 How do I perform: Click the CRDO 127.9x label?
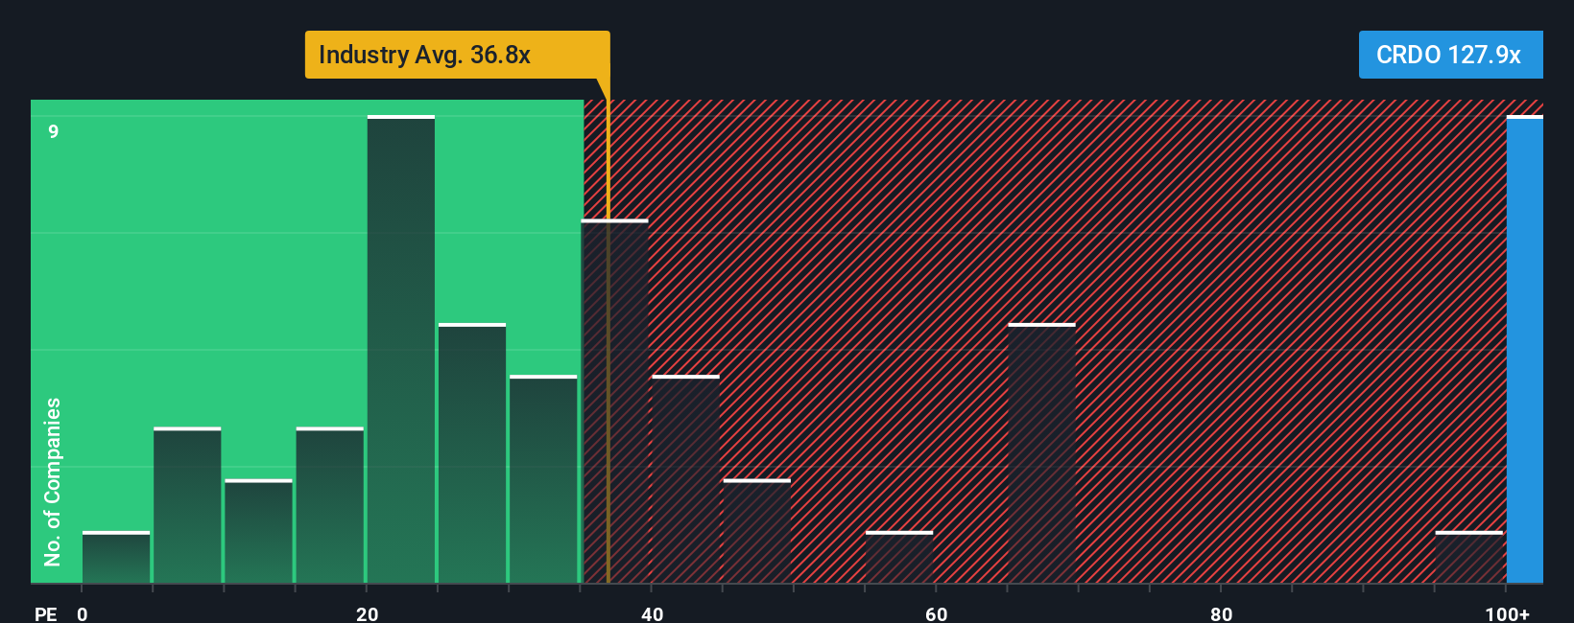[x=1450, y=55]
